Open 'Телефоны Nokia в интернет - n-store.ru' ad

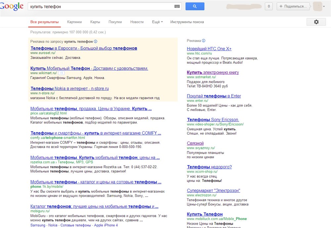(x=70, y=89)
